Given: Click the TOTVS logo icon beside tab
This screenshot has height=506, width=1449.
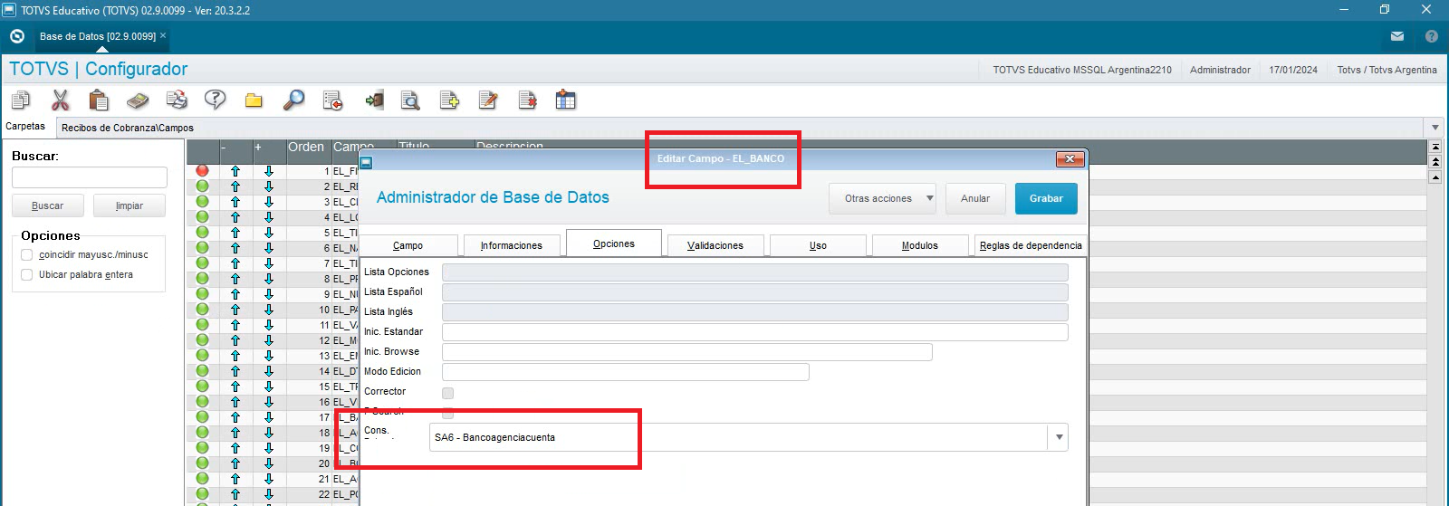Looking at the screenshot, I should tap(16, 36).
